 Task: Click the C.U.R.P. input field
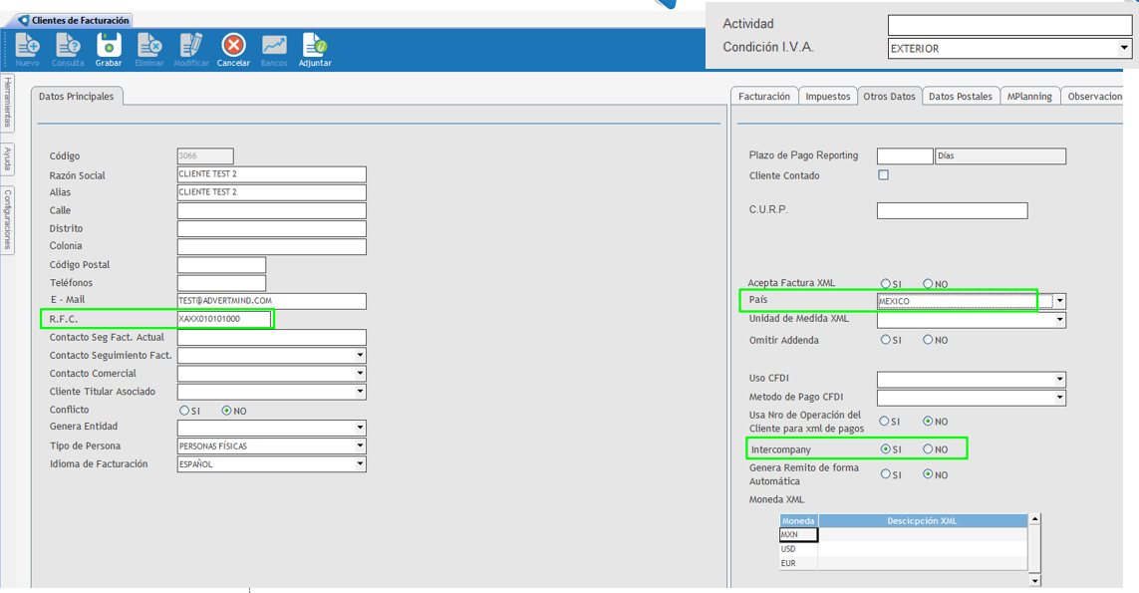click(953, 210)
